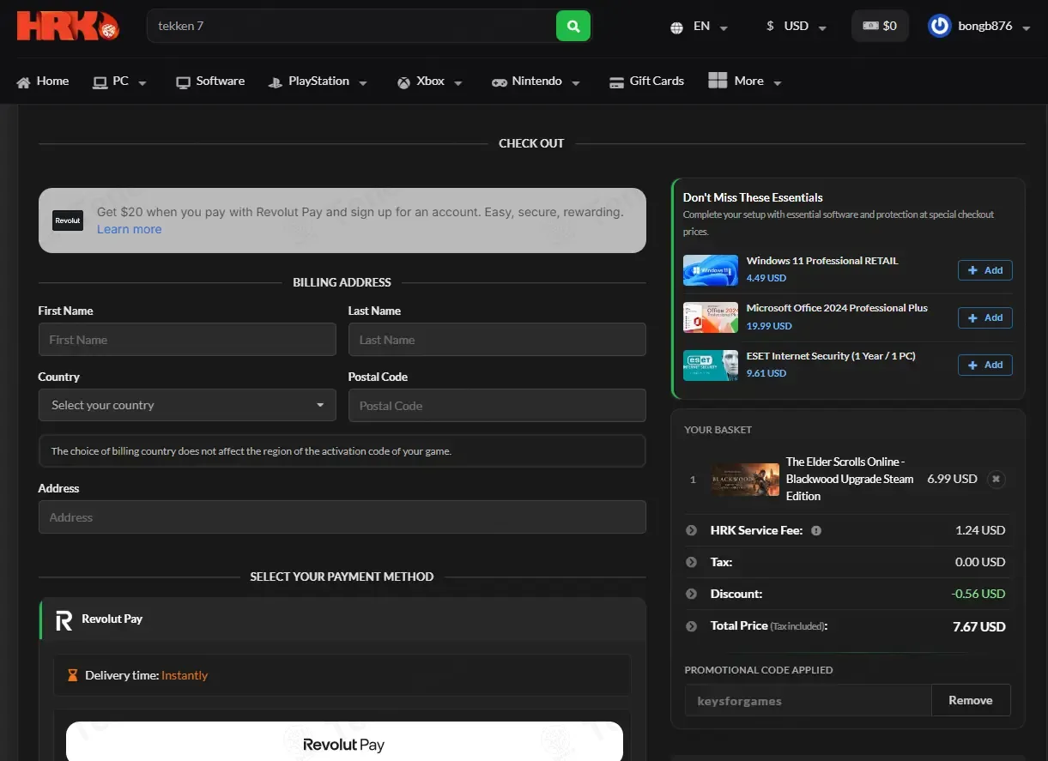The width and height of the screenshot is (1048, 761).
Task: Go to Home in navigation
Action: pyautogui.click(x=42, y=82)
